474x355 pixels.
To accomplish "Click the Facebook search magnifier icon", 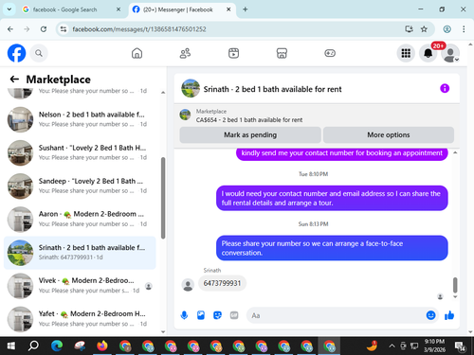I will [x=39, y=53].
